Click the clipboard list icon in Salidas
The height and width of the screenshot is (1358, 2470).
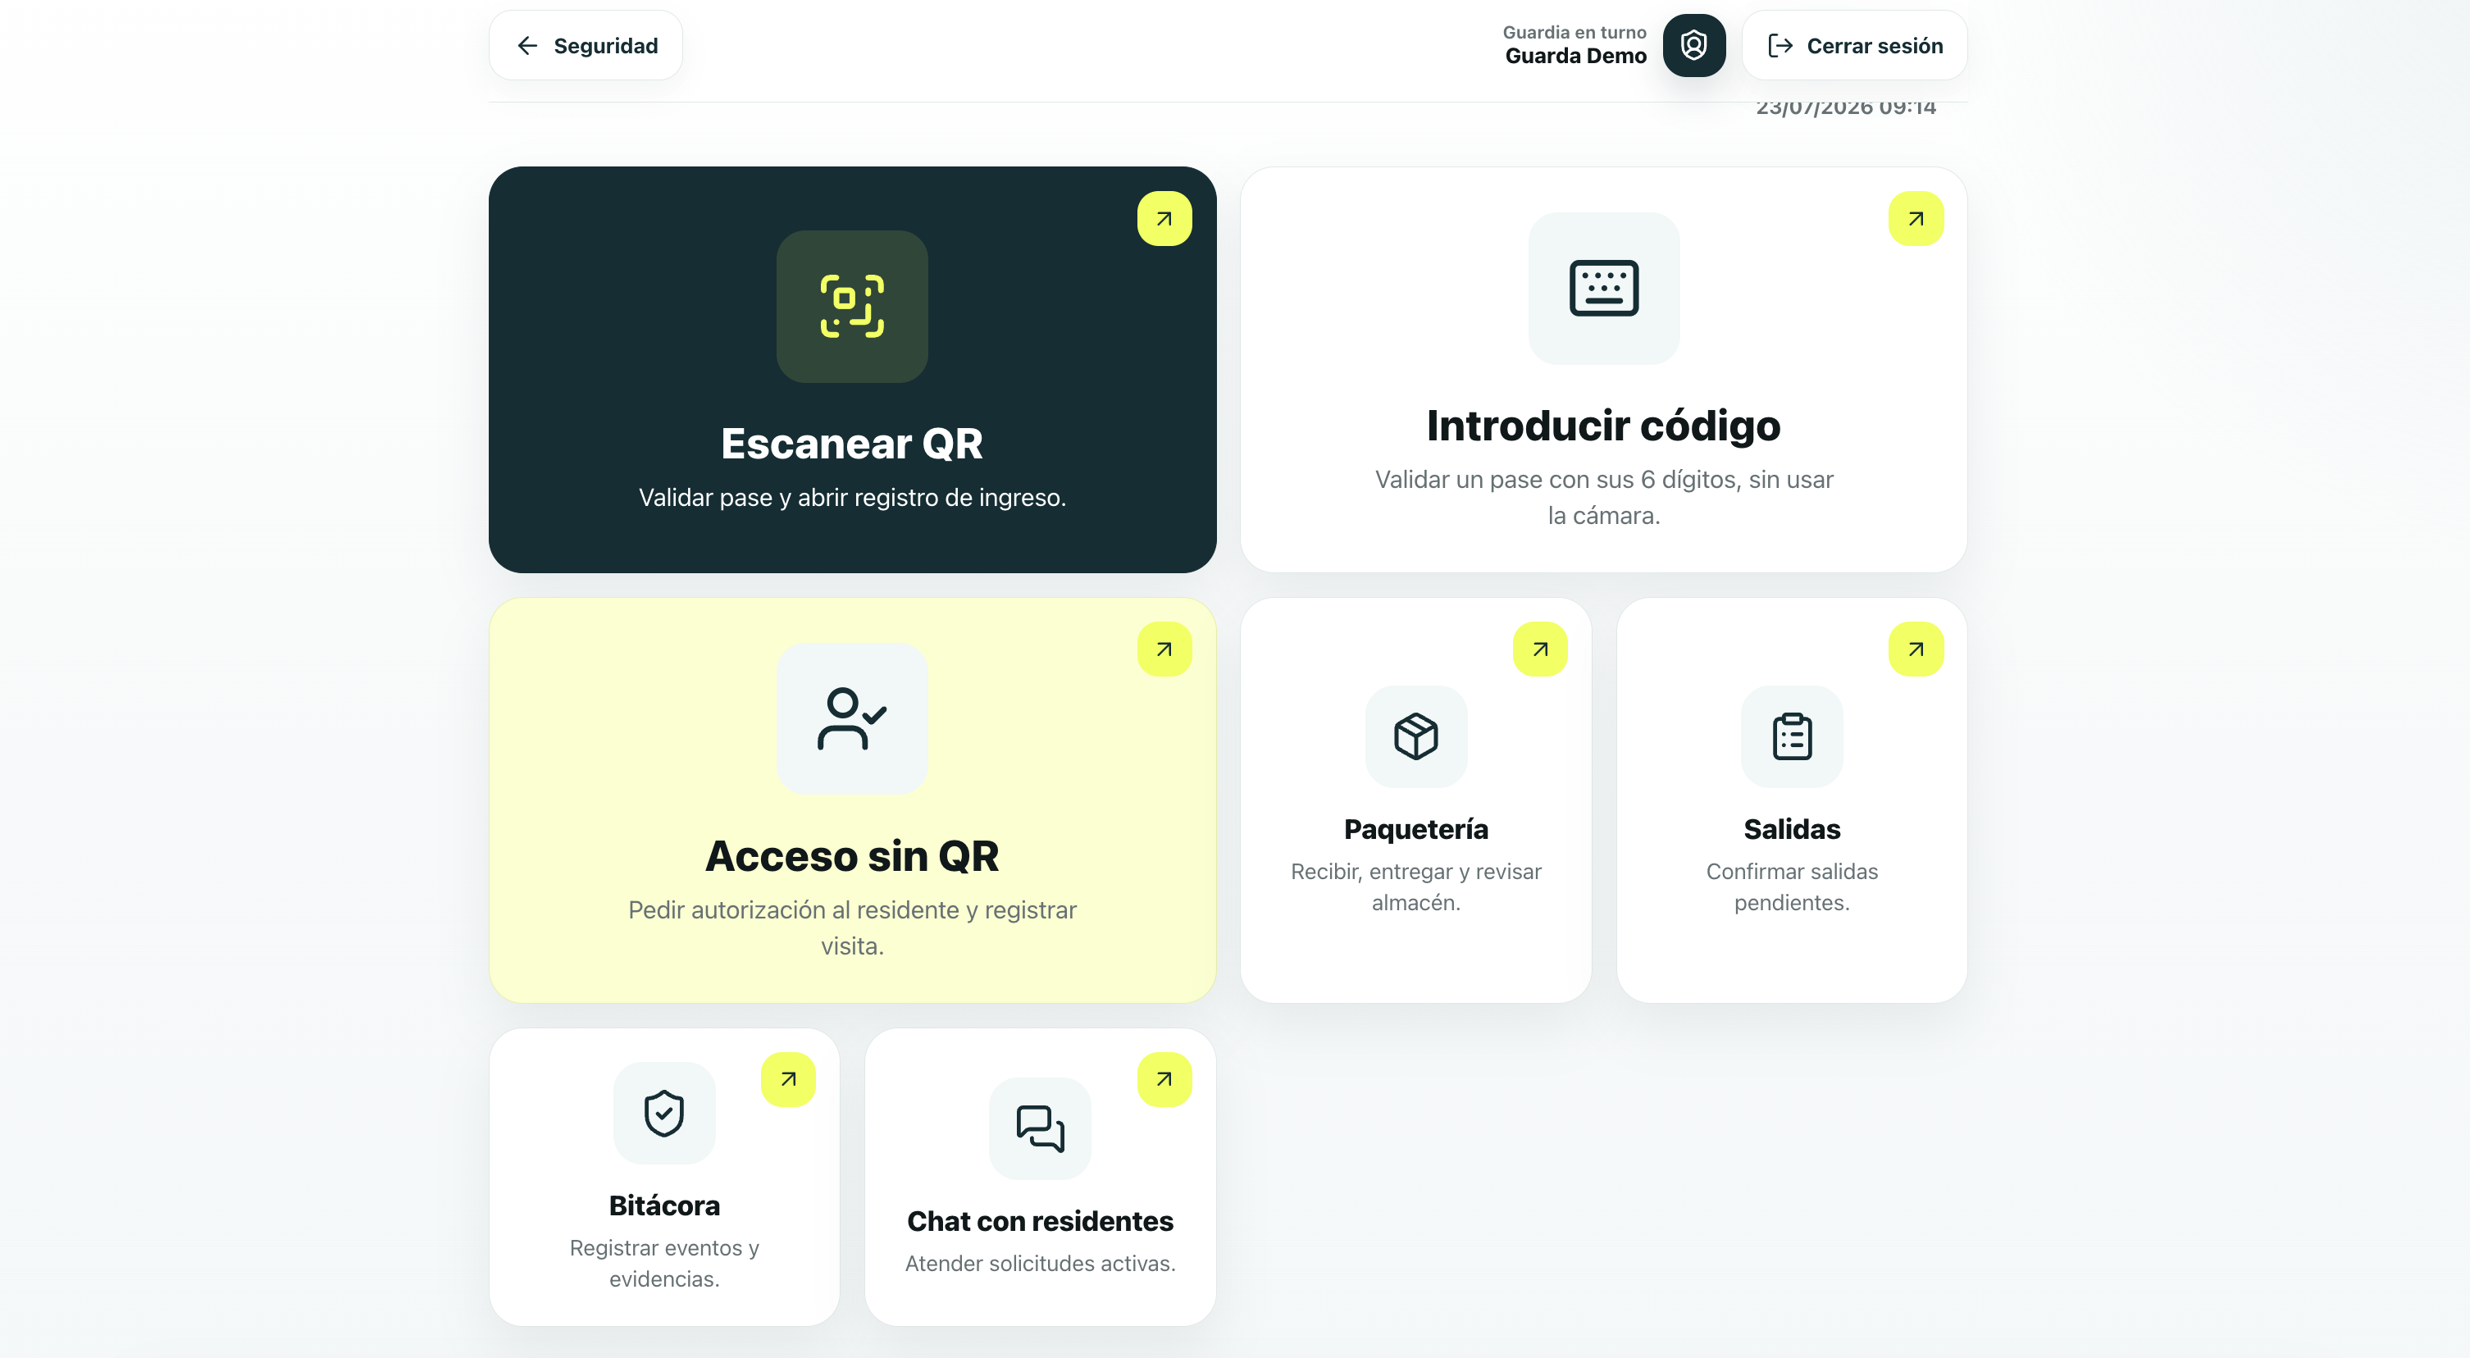(1791, 736)
